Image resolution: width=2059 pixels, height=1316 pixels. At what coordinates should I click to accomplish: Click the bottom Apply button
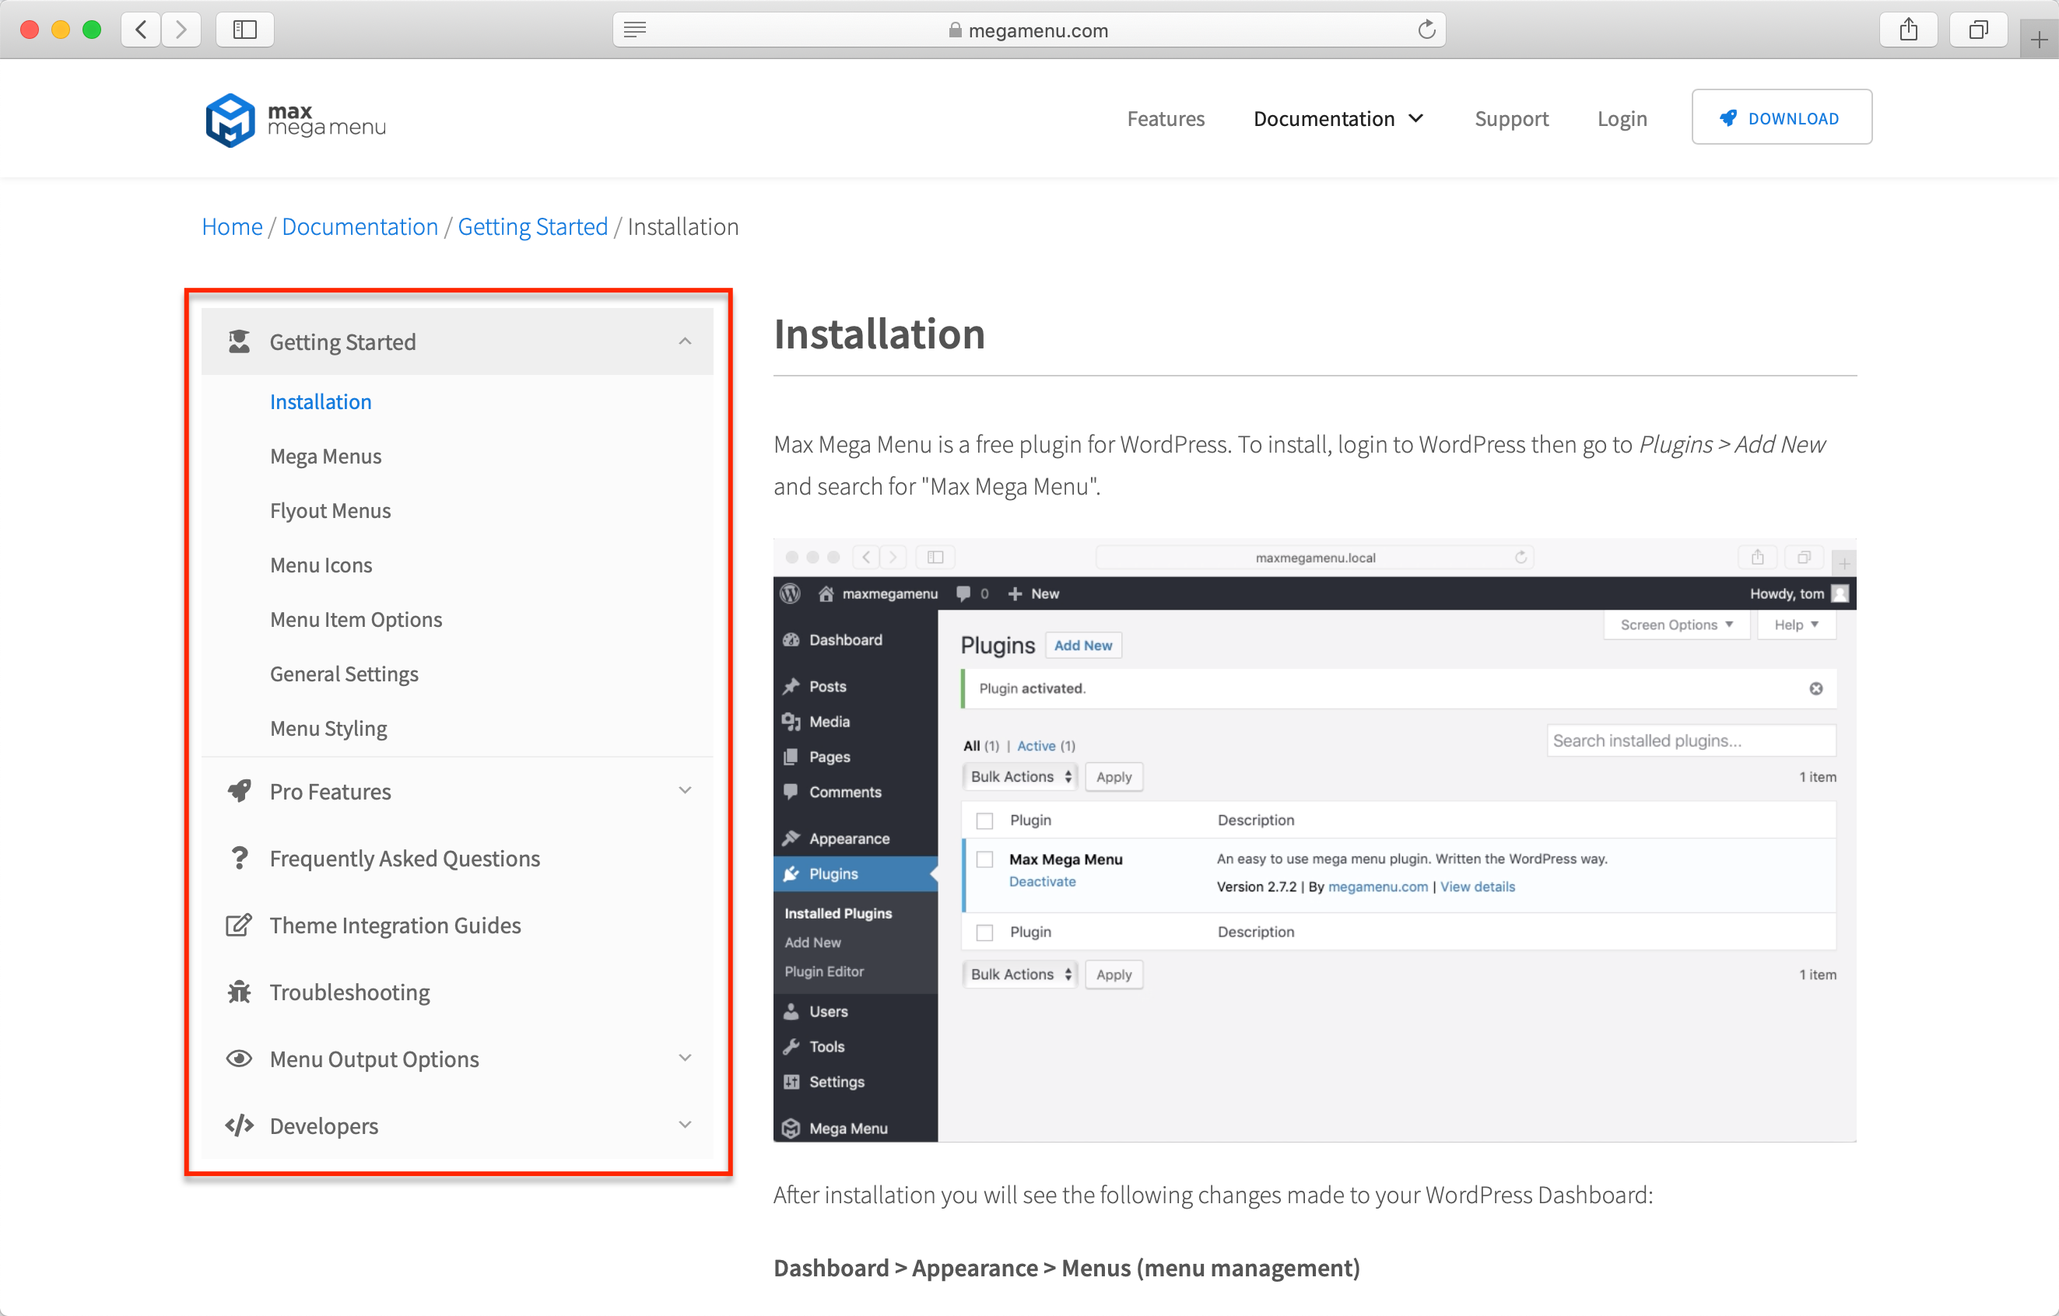(x=1114, y=975)
